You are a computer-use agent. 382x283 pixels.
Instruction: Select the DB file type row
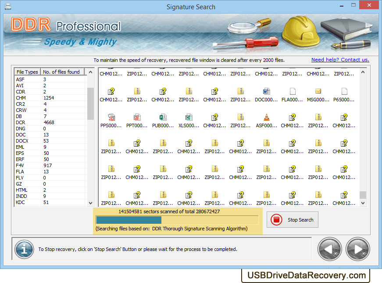pos(51,116)
